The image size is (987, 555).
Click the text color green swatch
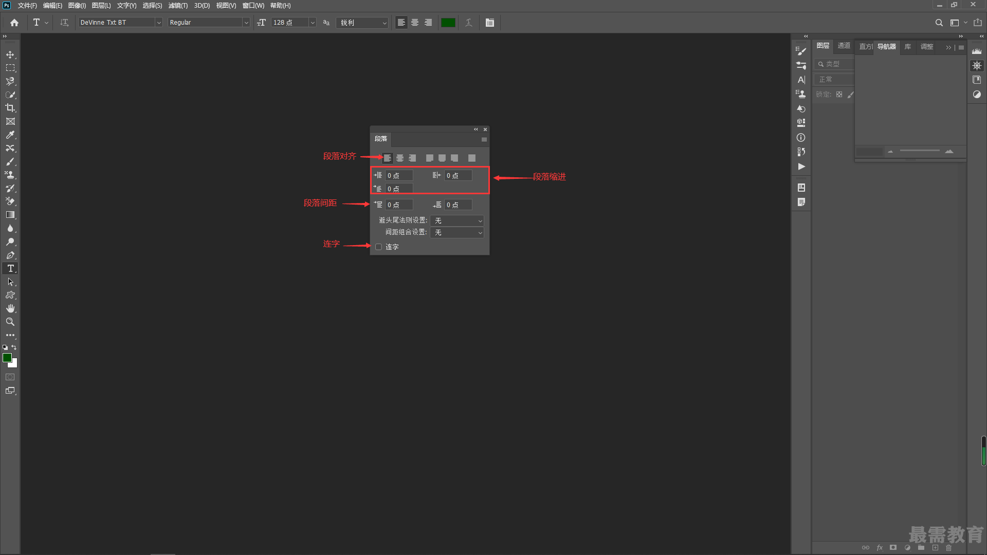point(448,23)
